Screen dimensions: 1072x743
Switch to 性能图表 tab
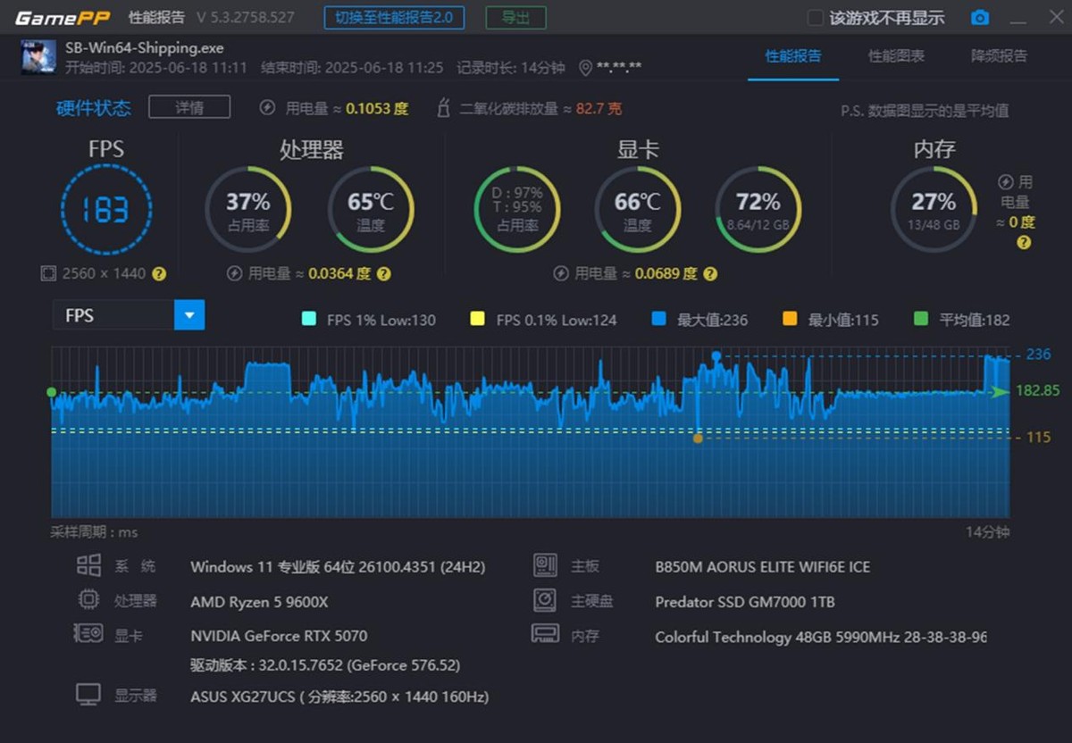[x=896, y=56]
